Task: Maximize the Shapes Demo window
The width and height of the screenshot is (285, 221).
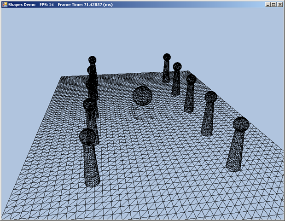Action: coord(273,5)
